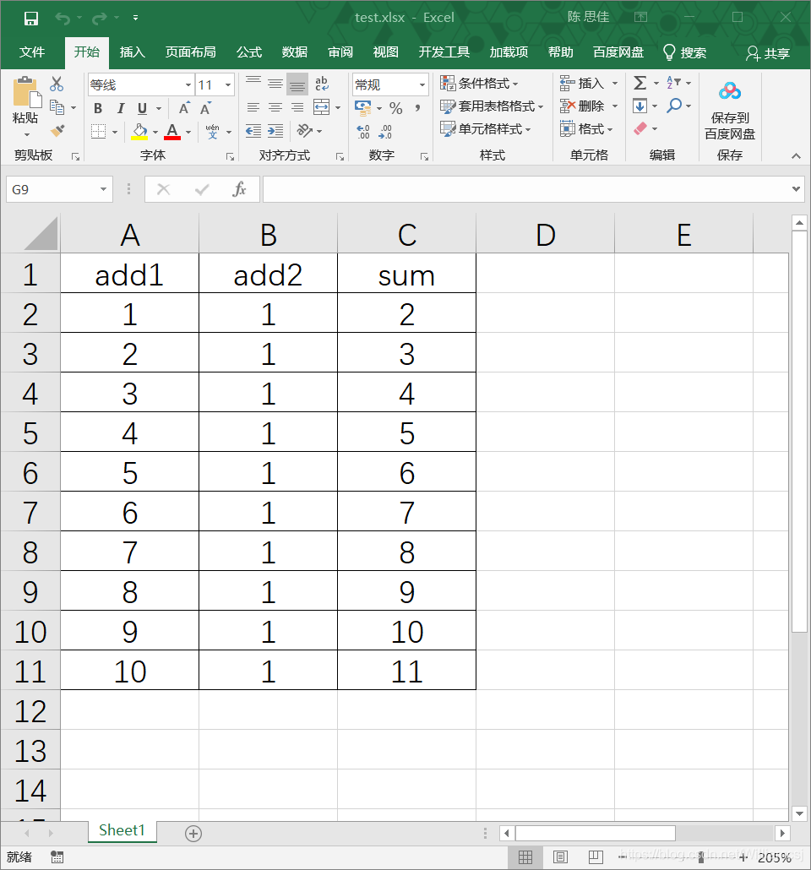Image resolution: width=811 pixels, height=870 pixels.
Task: Click the Cut scissors icon
Action: click(x=56, y=84)
